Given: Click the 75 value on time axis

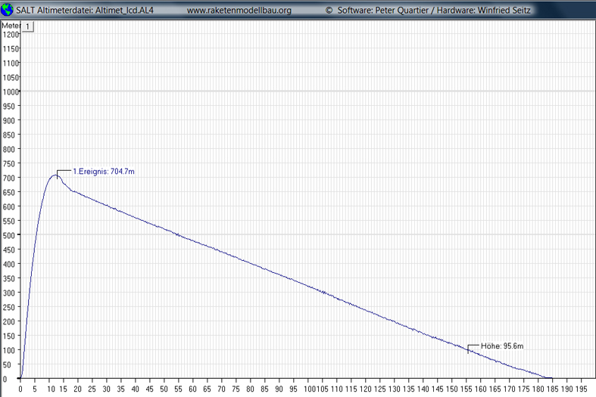Looking at the screenshot, I should (236, 389).
